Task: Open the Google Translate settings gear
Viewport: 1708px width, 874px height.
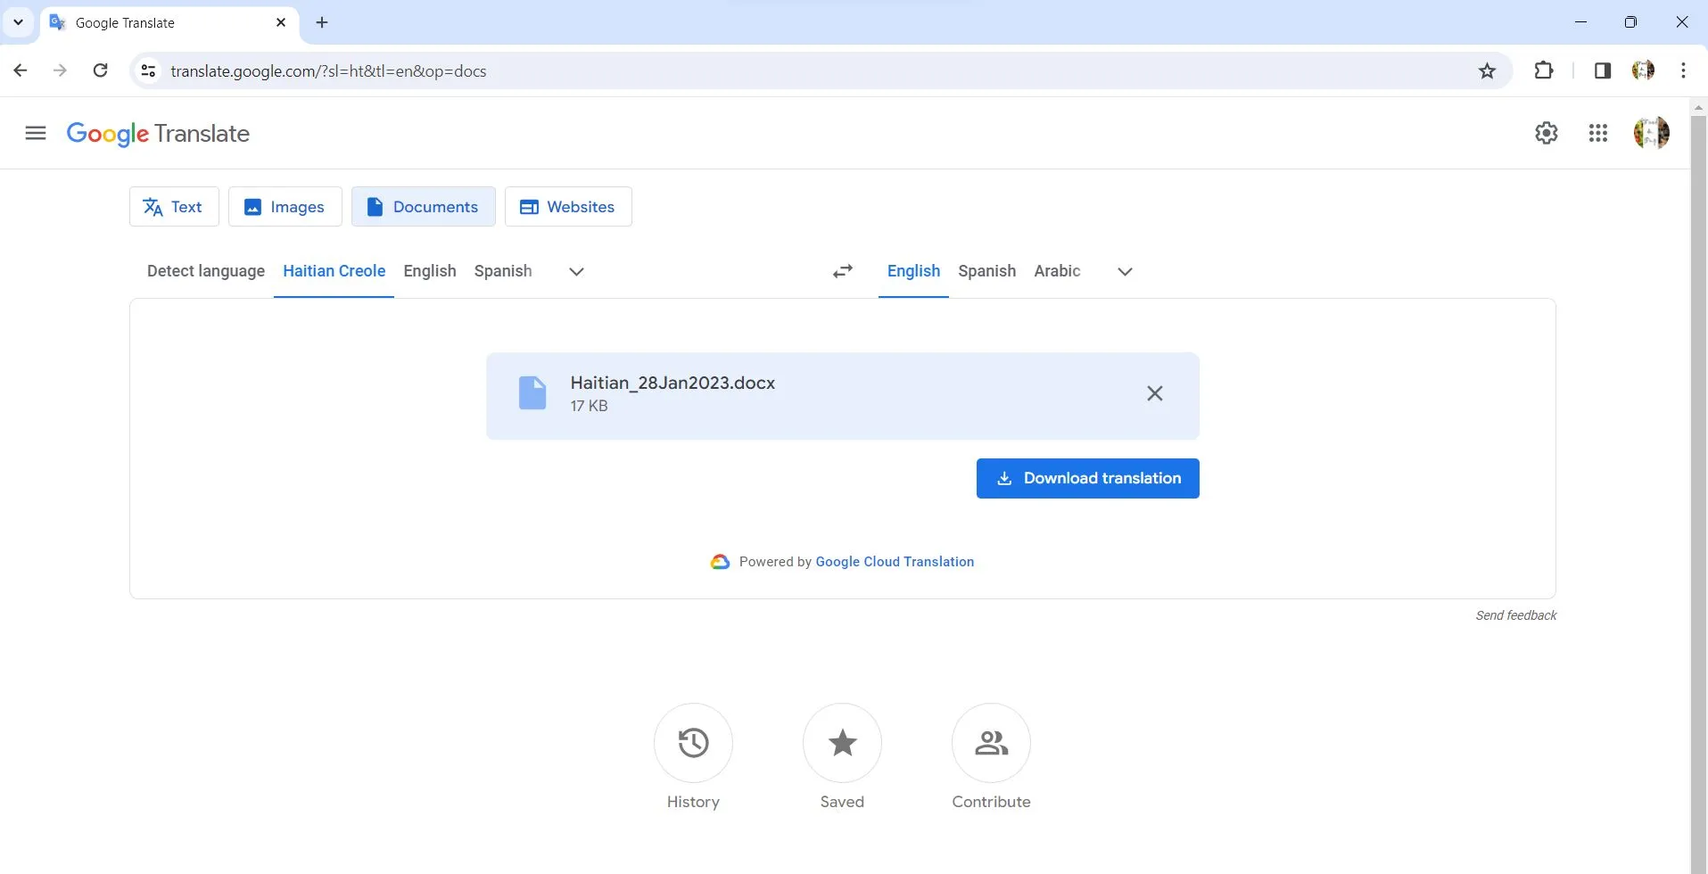Action: pyautogui.click(x=1547, y=133)
